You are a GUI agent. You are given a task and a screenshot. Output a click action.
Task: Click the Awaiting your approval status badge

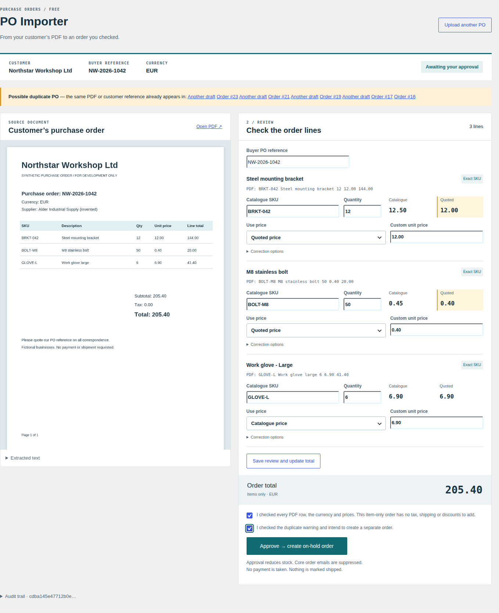pos(452,67)
